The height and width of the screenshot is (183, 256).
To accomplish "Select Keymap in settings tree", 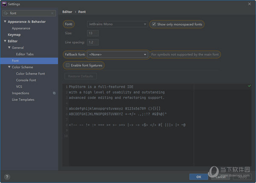I will pos(14,34).
